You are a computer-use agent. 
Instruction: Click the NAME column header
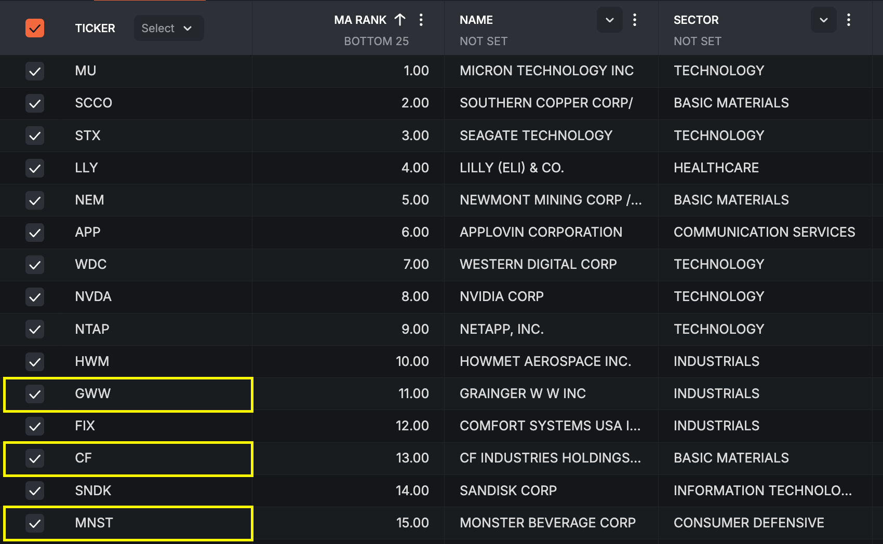coord(476,20)
